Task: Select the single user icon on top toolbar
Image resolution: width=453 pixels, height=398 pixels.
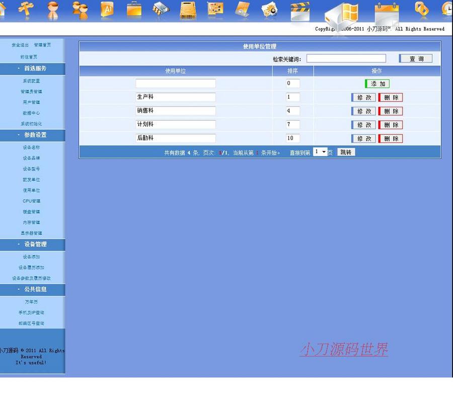Action: coord(52,10)
